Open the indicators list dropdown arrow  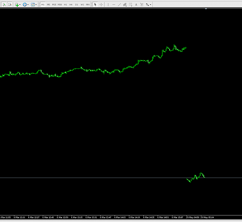20,5
